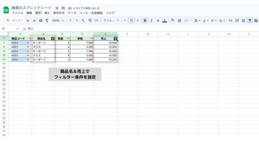Toggle bold formatting button
This screenshot has width=259, height=141.
click(x=145, y=20)
